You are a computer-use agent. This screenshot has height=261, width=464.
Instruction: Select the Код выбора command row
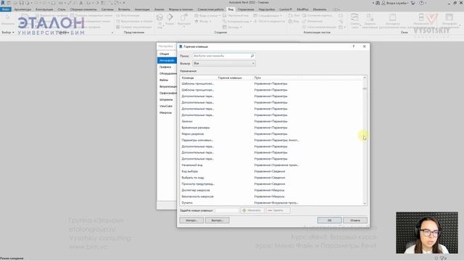tap(271, 171)
